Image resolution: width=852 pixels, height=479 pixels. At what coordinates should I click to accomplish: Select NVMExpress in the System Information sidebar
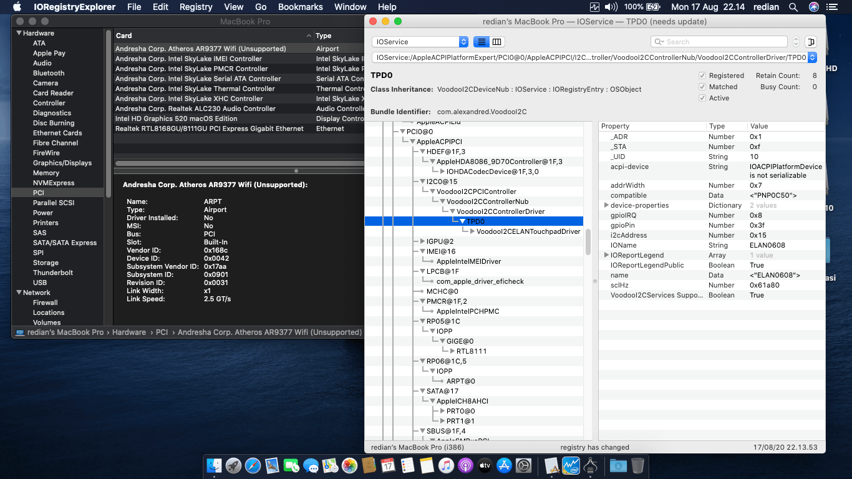(x=54, y=183)
